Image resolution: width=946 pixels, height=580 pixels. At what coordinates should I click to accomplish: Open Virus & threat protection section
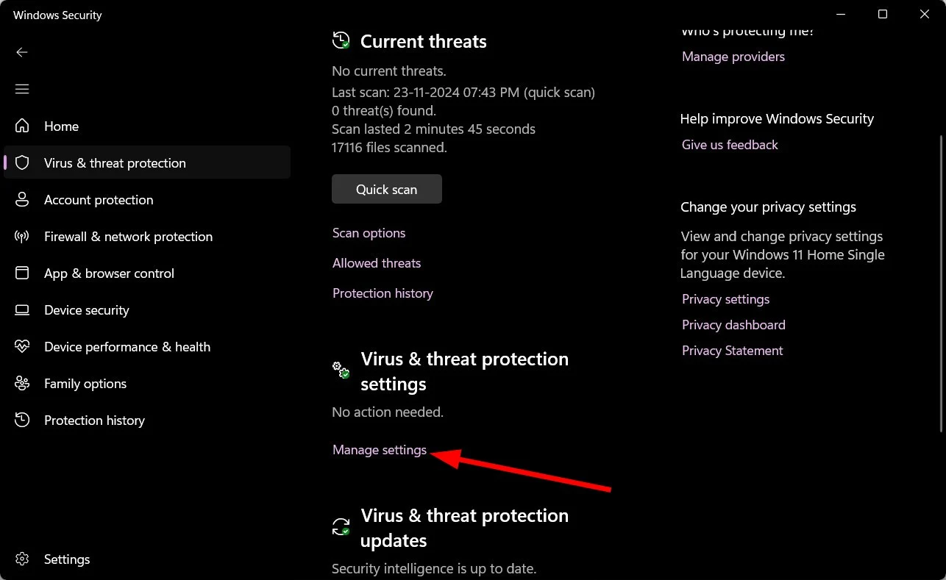point(115,162)
